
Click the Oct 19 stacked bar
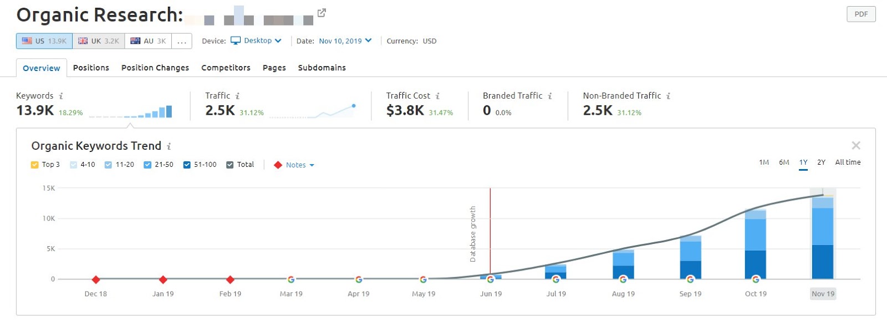pos(756,244)
